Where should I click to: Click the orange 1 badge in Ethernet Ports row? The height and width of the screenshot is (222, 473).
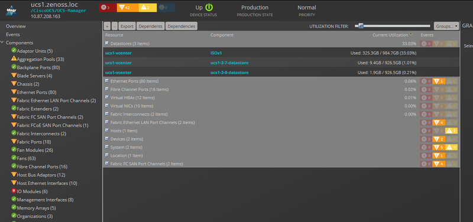tap(439, 81)
